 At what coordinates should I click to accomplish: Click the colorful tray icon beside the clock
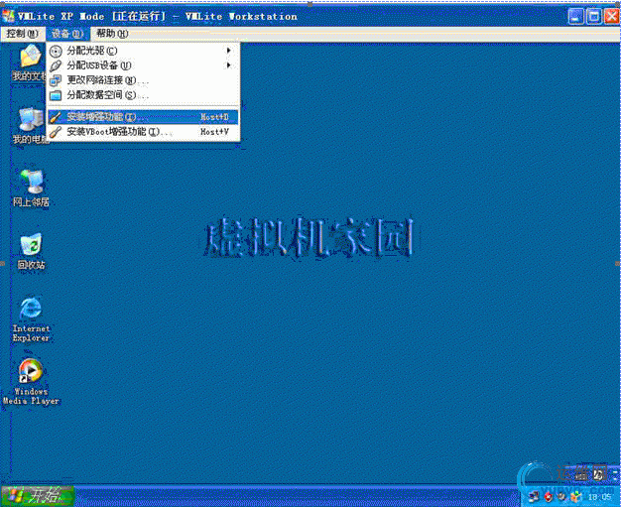[x=577, y=497]
